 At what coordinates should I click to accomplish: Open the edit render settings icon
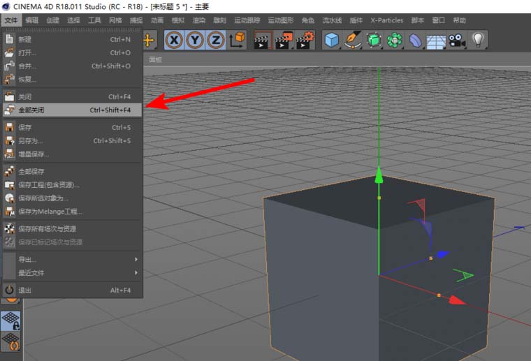click(x=305, y=40)
